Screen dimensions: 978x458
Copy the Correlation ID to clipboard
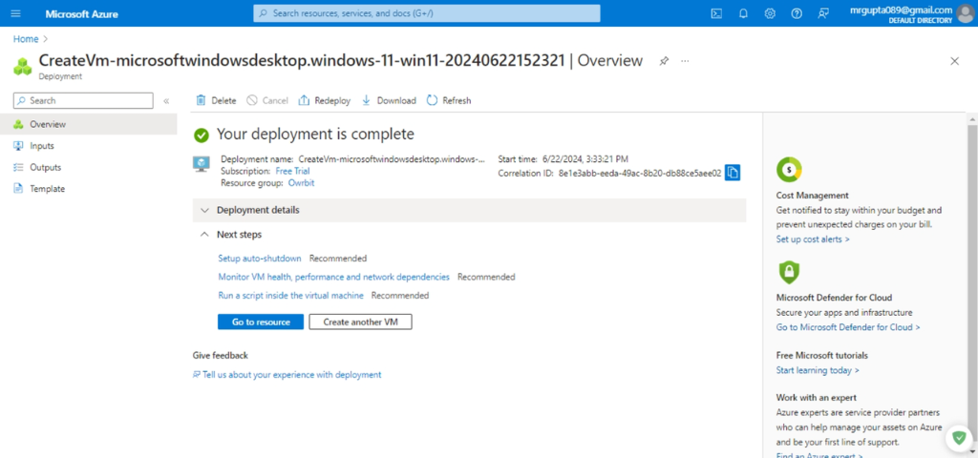[733, 173]
